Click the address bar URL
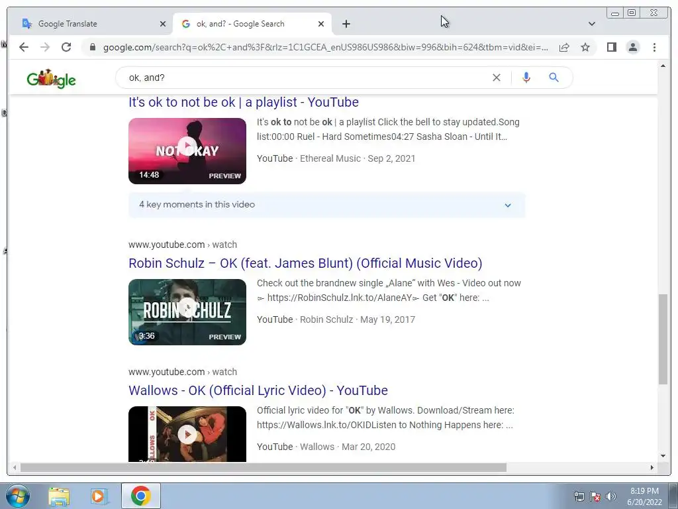 (325, 47)
